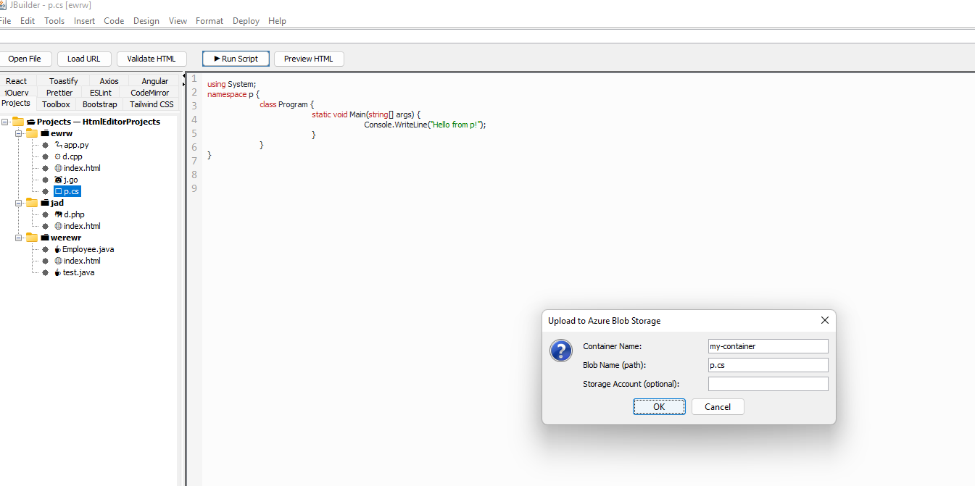Click the folder icon of werewr project
Screen dimensions: 975x486
click(32, 238)
